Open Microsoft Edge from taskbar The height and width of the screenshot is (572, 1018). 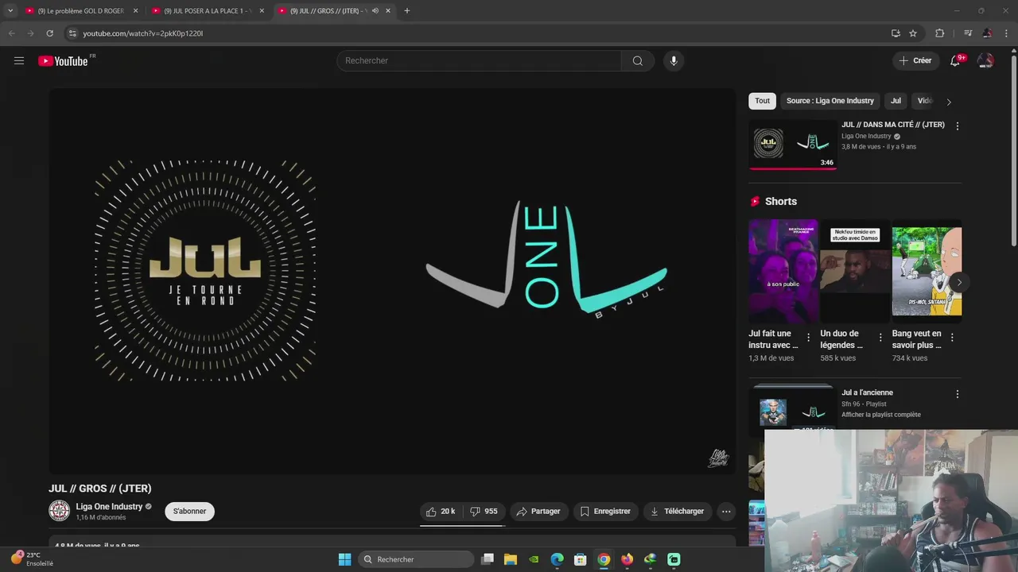(x=558, y=559)
